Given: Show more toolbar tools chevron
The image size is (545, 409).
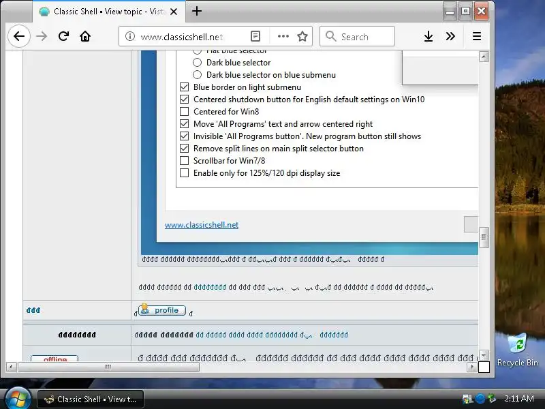Looking at the screenshot, I should 450,36.
